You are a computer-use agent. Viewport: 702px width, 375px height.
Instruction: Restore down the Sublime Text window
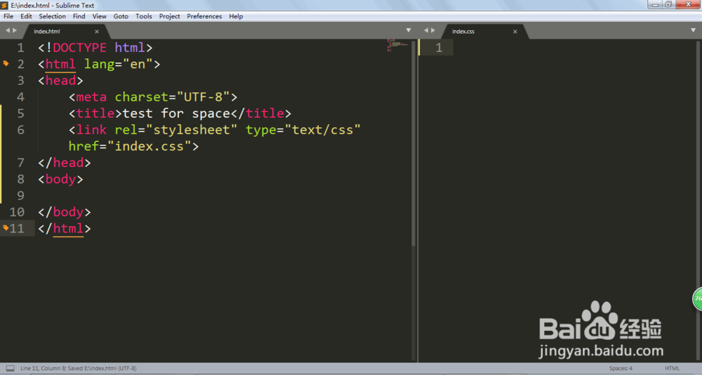668,4
